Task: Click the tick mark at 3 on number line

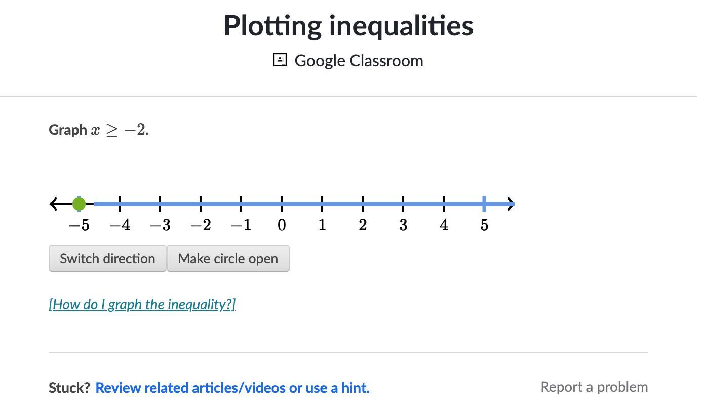Action: [403, 204]
